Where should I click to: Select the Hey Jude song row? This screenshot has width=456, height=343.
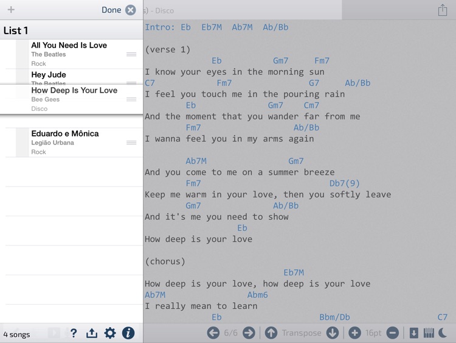pyautogui.click(x=71, y=77)
